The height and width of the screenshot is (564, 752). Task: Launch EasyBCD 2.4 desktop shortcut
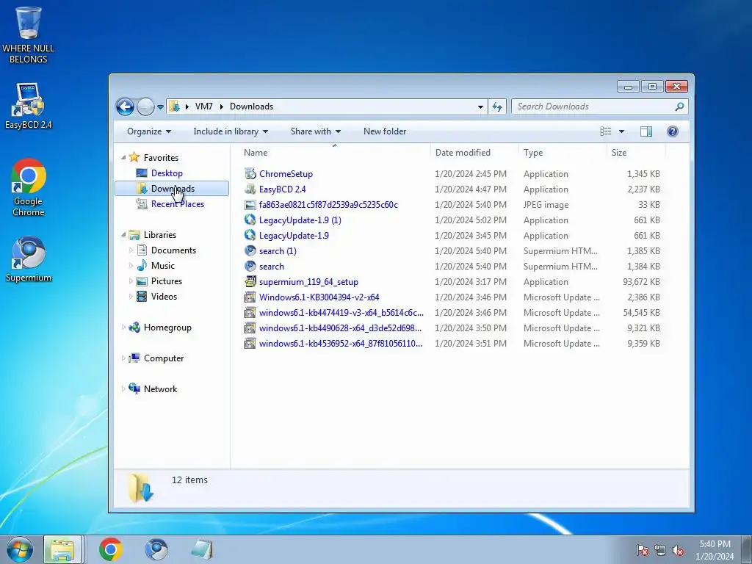(x=29, y=106)
